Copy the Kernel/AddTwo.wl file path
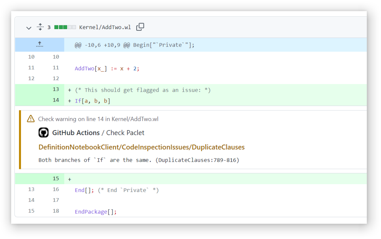The width and height of the screenshot is (381, 239). (140, 27)
